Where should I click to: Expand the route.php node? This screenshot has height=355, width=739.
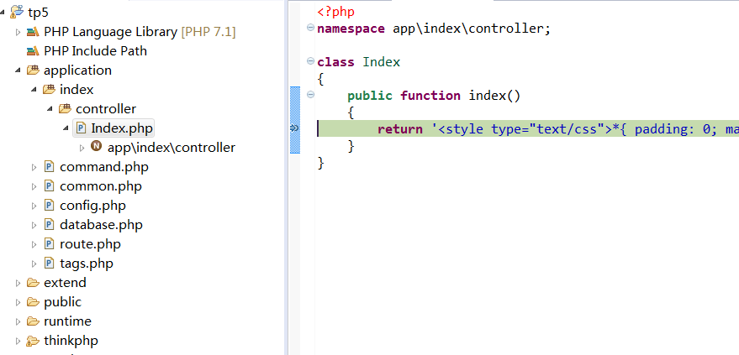pyautogui.click(x=34, y=244)
